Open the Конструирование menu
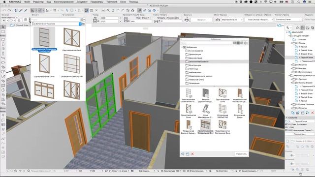This screenshot has height=177, width=315. 63,1
